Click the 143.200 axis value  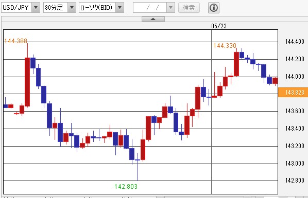tap(295, 146)
